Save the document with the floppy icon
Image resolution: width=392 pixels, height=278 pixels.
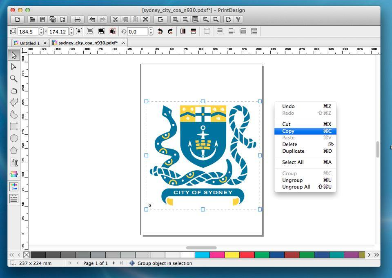pos(42,19)
